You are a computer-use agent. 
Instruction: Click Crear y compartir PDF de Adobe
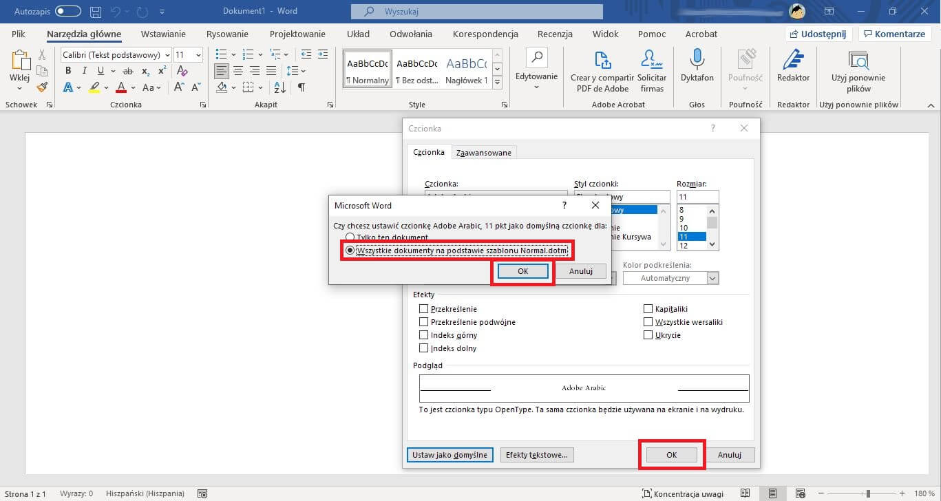602,72
